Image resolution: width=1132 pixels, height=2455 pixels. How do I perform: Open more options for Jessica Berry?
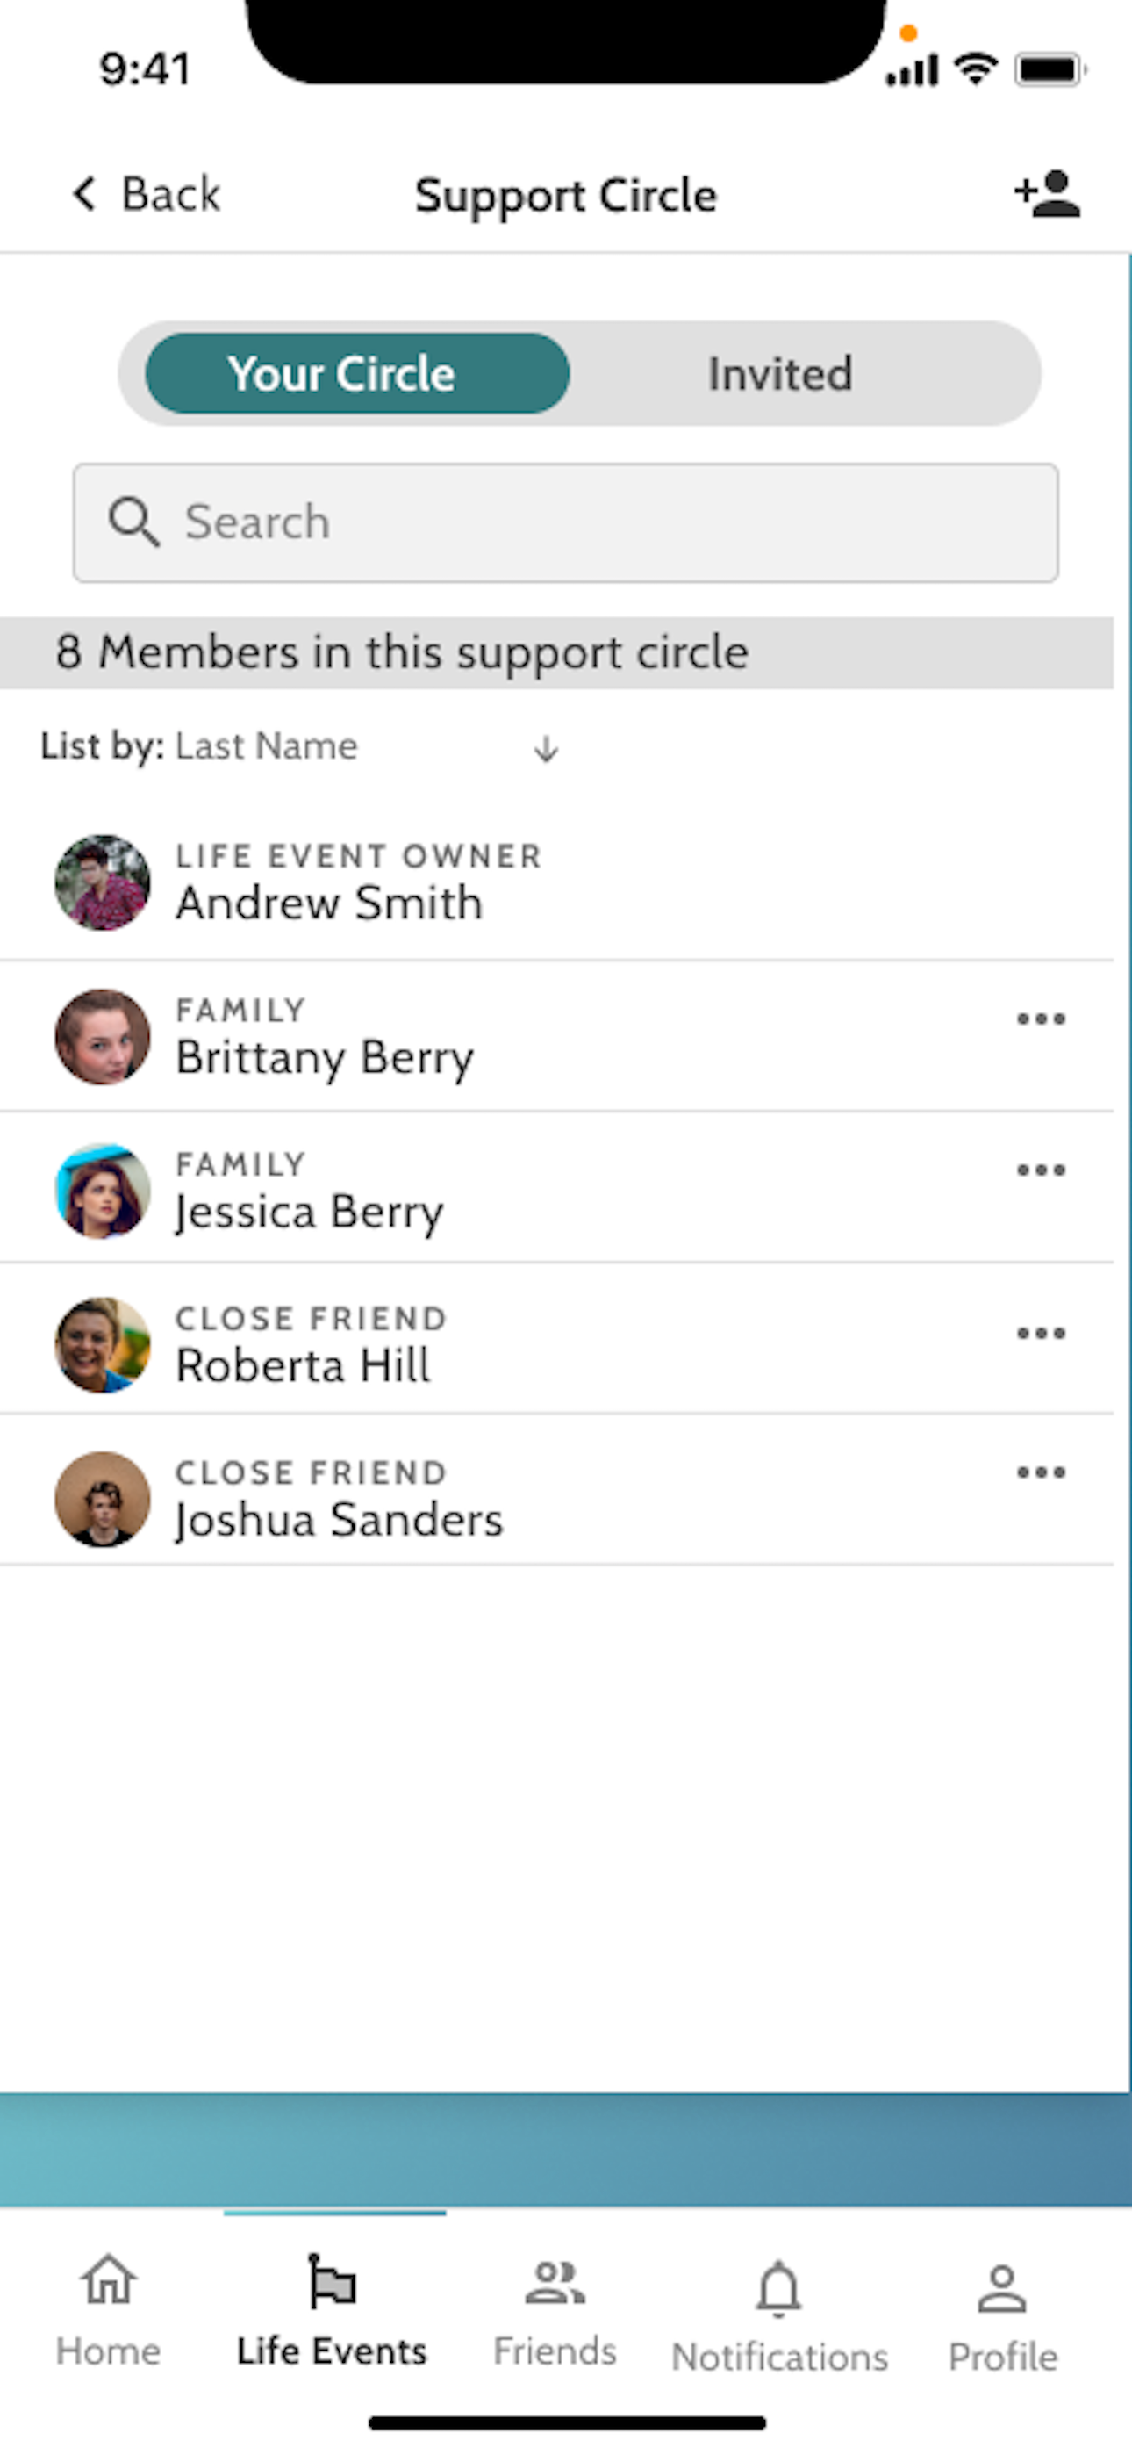coord(1041,1170)
